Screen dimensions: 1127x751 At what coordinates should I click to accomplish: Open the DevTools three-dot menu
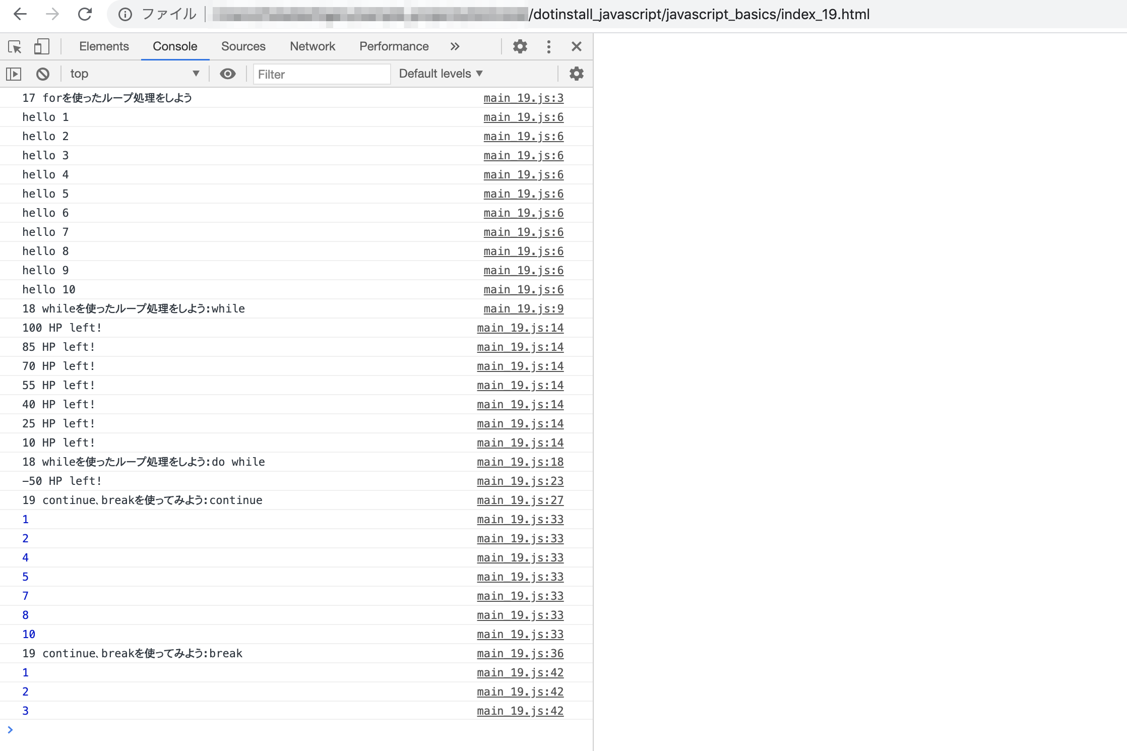pos(548,47)
